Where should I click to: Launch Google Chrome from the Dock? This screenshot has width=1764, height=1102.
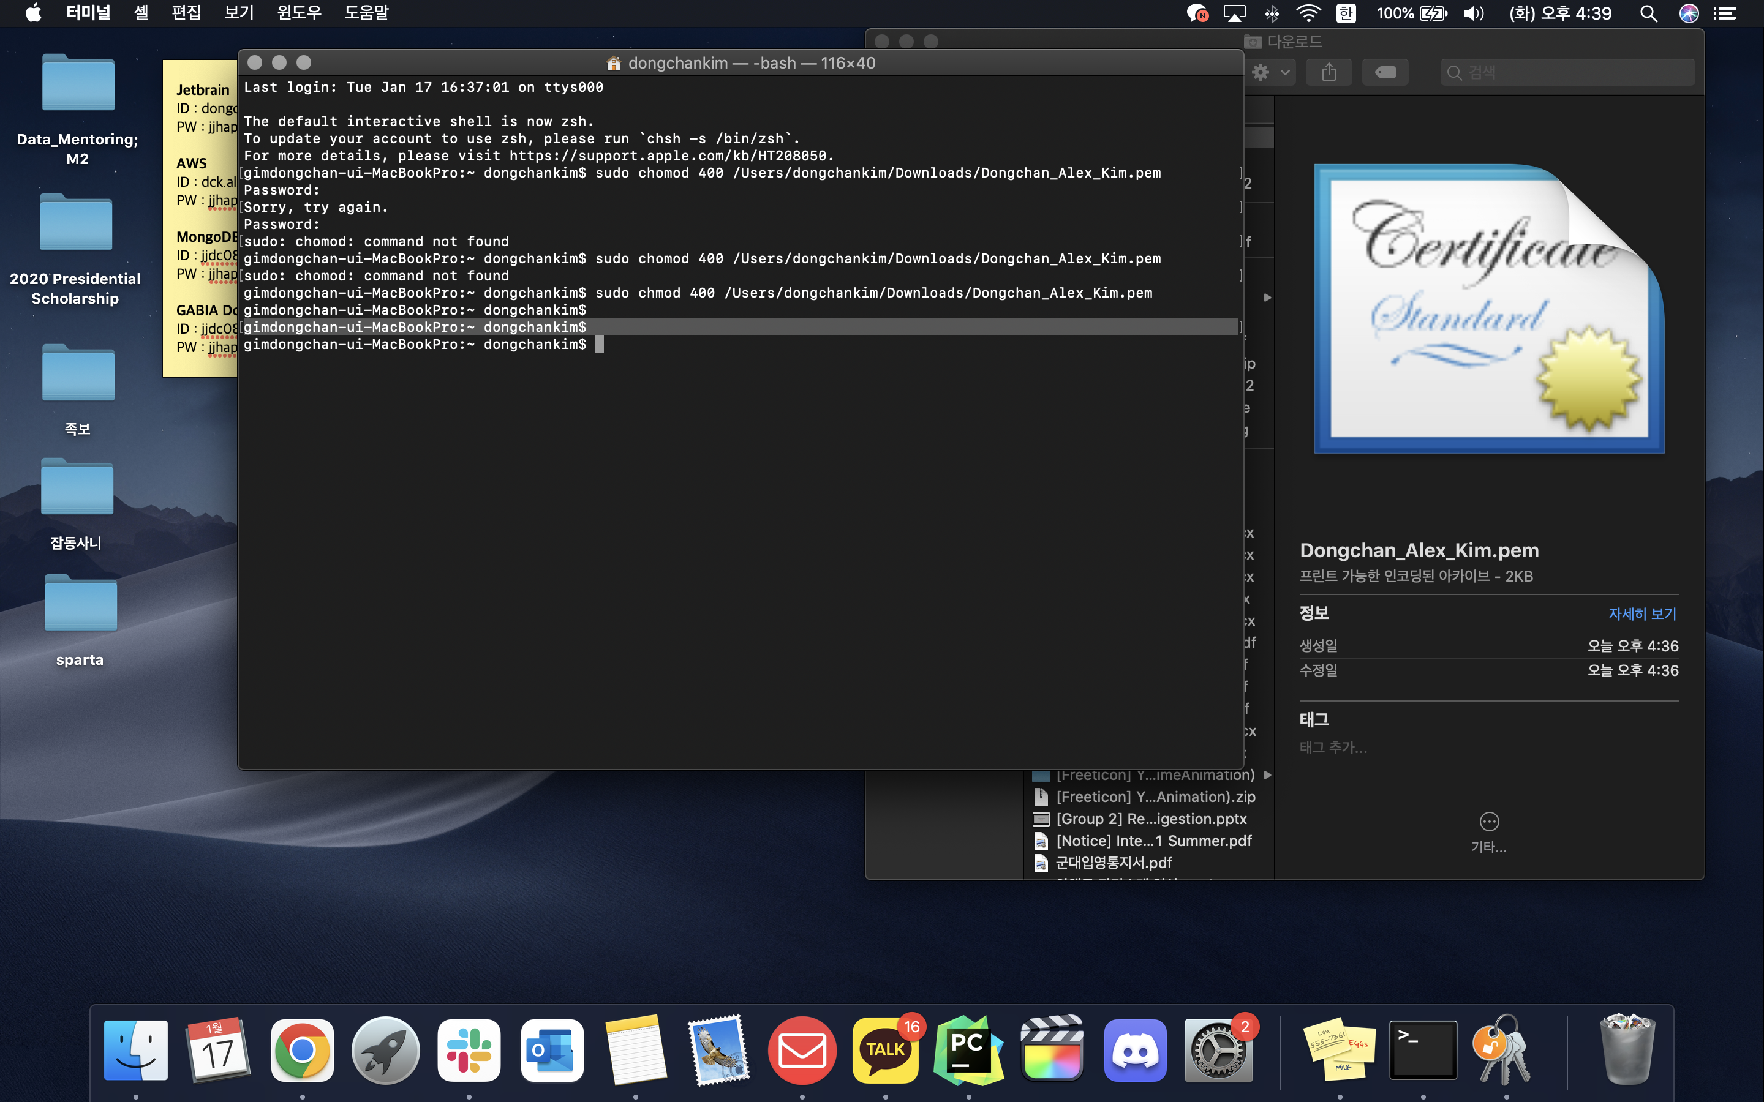[x=303, y=1049]
